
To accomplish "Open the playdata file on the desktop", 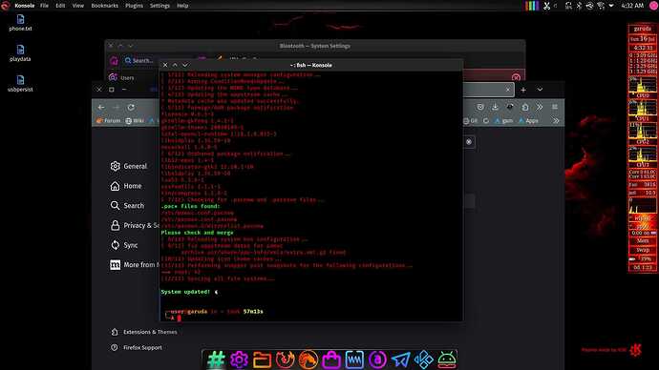I will (20, 53).
